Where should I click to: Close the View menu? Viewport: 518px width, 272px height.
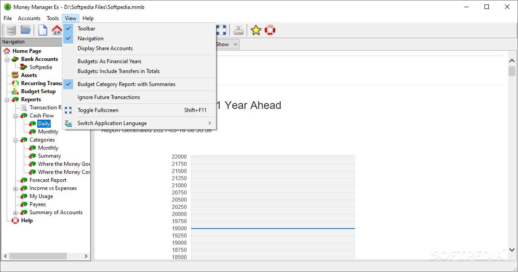coord(71,18)
